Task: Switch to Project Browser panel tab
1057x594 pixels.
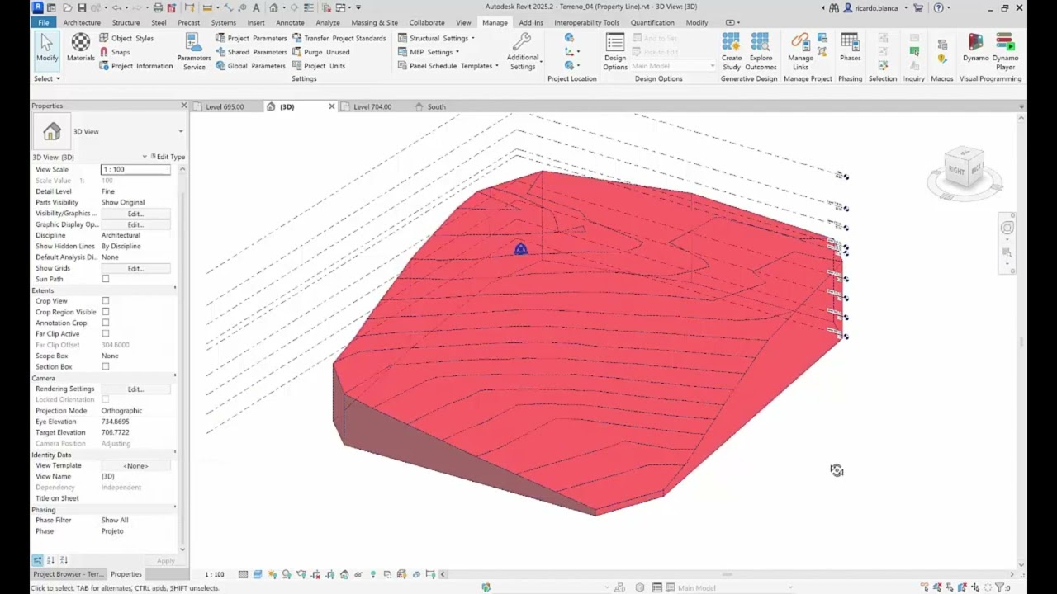Action: tap(69, 573)
